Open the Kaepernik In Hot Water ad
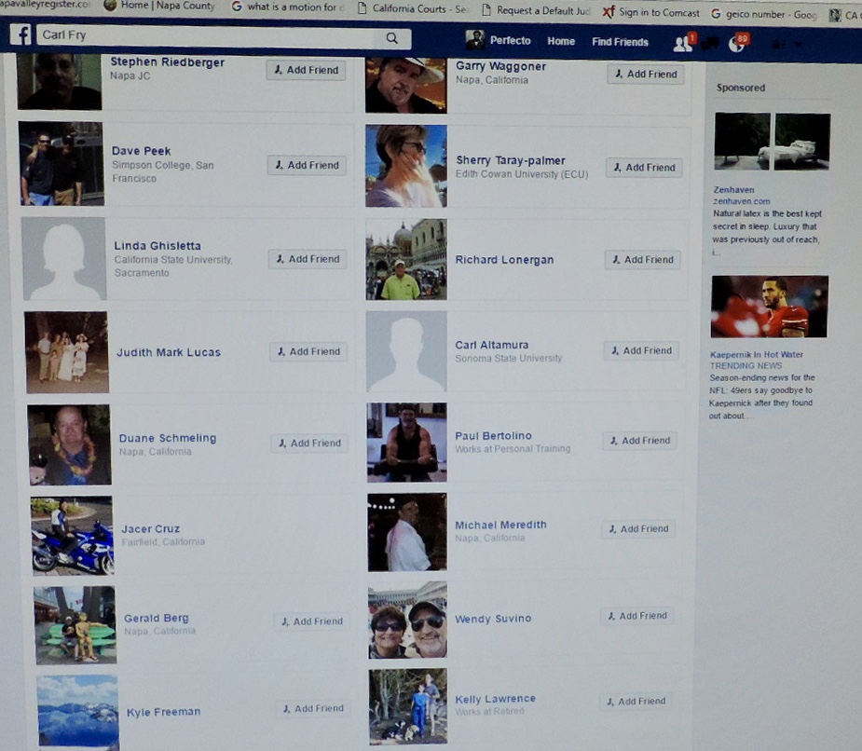Viewport: 862px width, 751px height. click(x=756, y=355)
